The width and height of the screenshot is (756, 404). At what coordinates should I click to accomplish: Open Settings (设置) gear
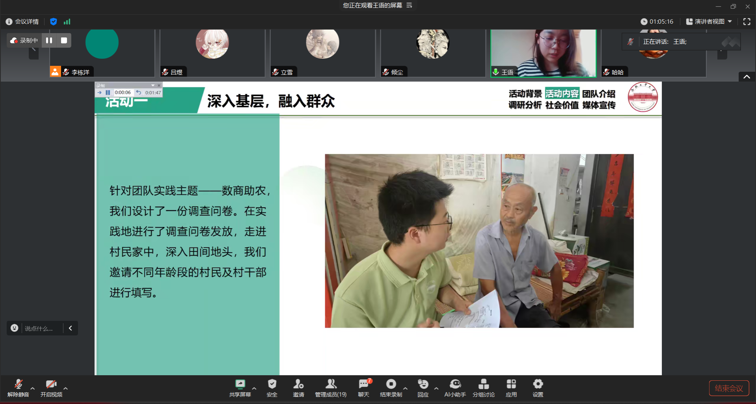click(538, 388)
